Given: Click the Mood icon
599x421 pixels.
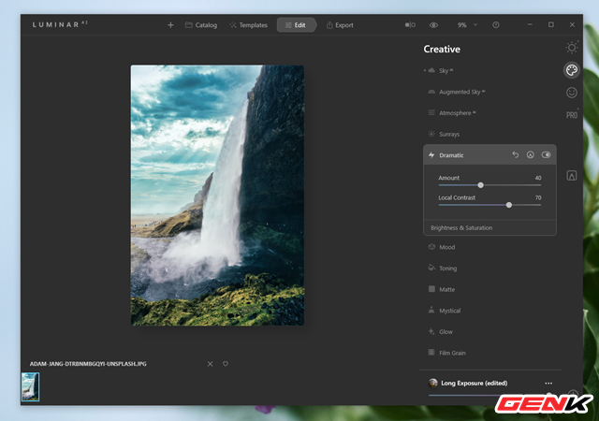Looking at the screenshot, I should [431, 247].
